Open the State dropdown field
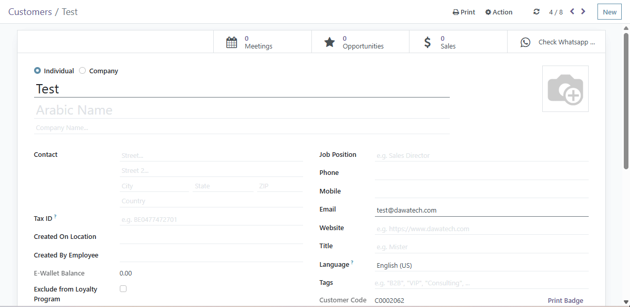The width and height of the screenshot is (630, 307). click(223, 186)
